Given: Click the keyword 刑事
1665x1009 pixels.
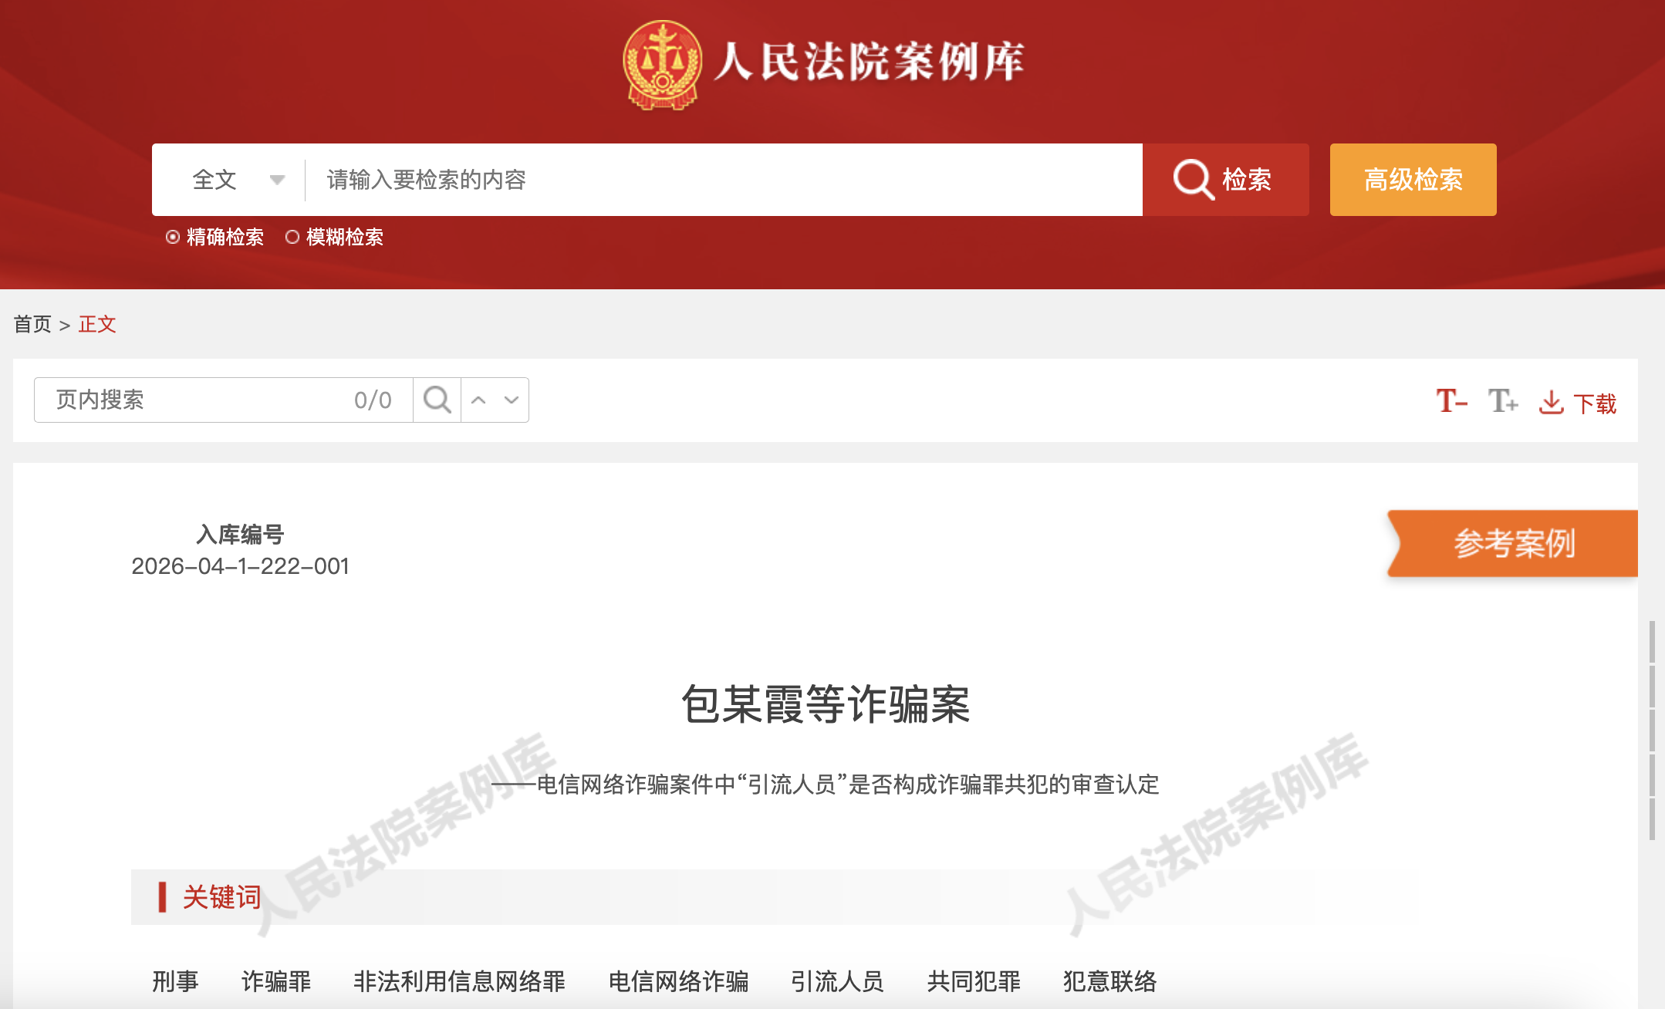Looking at the screenshot, I should (x=175, y=981).
